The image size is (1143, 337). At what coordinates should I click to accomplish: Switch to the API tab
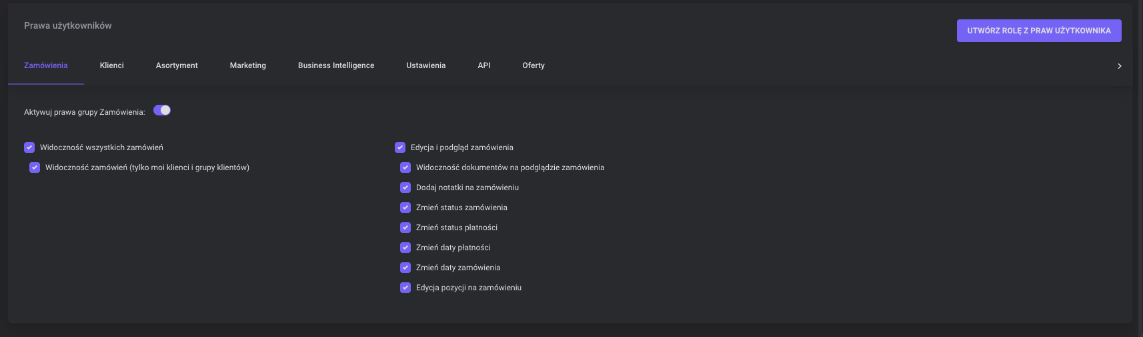pos(484,65)
